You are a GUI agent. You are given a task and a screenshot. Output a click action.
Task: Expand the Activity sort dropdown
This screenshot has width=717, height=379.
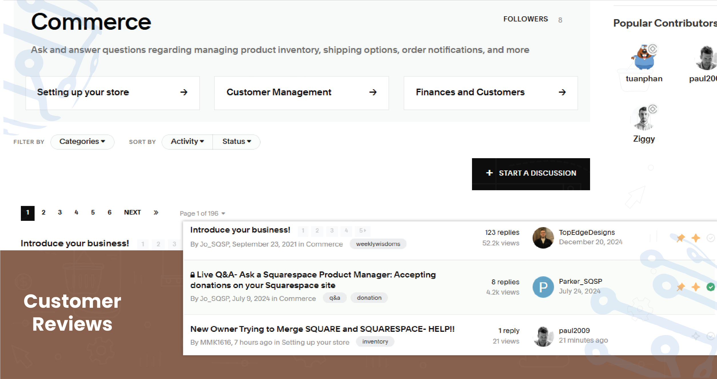tap(186, 141)
